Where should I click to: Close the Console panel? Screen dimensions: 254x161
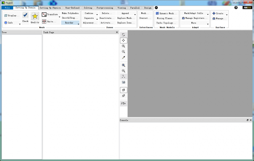[251, 120]
